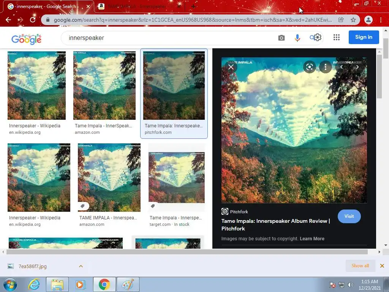Start voice search with microphone icon
The width and height of the screenshot is (389, 292).
tap(297, 38)
